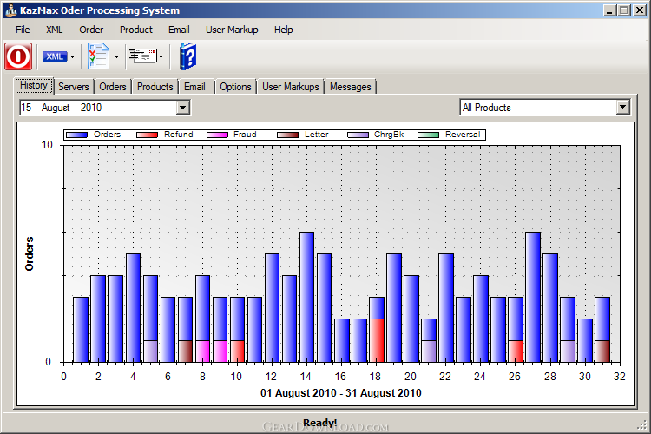
Task: Switch to the Orders tab
Action: pos(113,87)
